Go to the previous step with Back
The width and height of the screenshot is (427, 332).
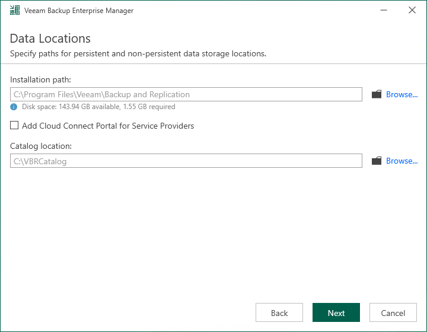click(x=279, y=313)
